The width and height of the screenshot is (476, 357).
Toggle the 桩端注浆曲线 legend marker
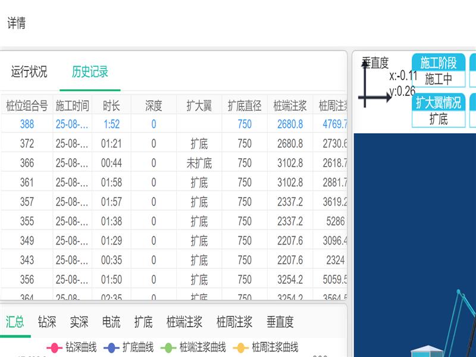tap(169, 347)
